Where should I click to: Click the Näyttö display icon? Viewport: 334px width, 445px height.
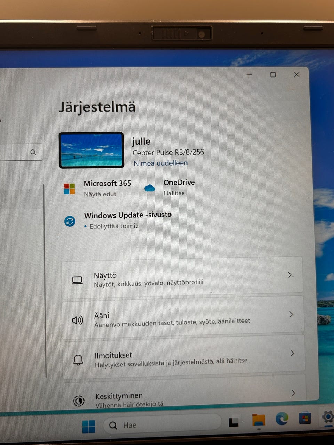pyautogui.click(x=77, y=280)
